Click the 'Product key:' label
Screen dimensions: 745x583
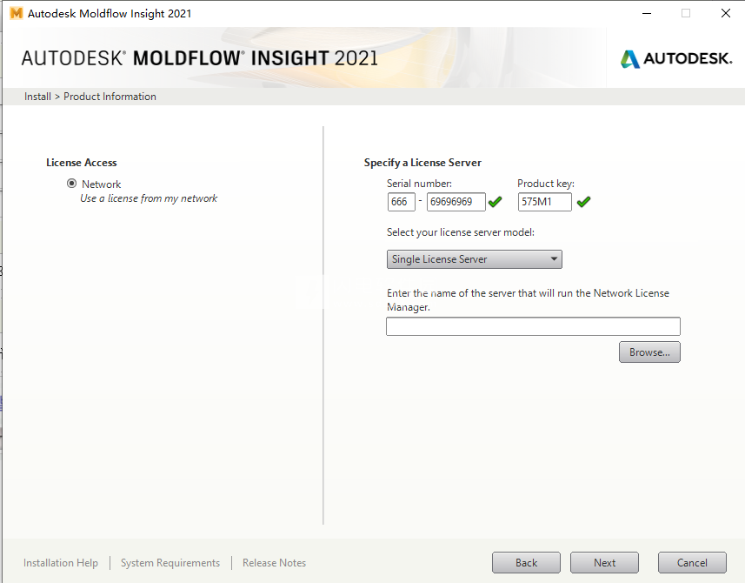(546, 184)
